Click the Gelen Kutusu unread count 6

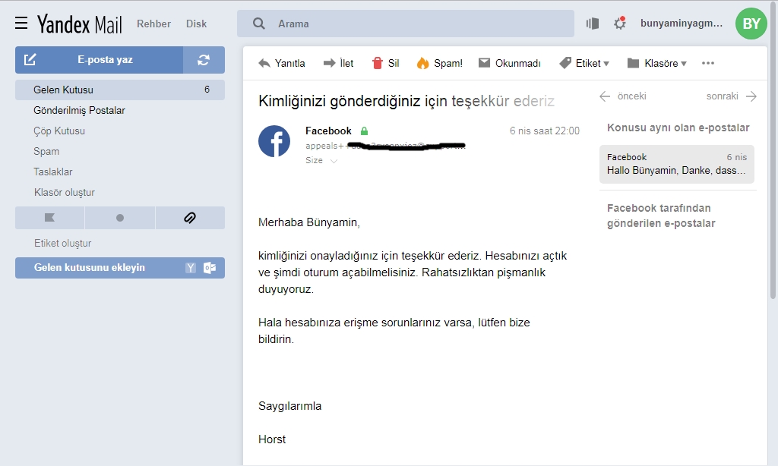207,90
